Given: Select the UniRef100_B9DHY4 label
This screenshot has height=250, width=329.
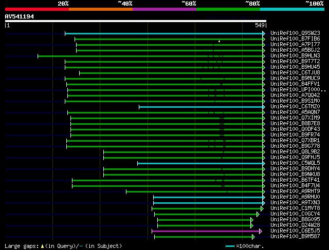Looking at the screenshot, I should pos(295,169).
